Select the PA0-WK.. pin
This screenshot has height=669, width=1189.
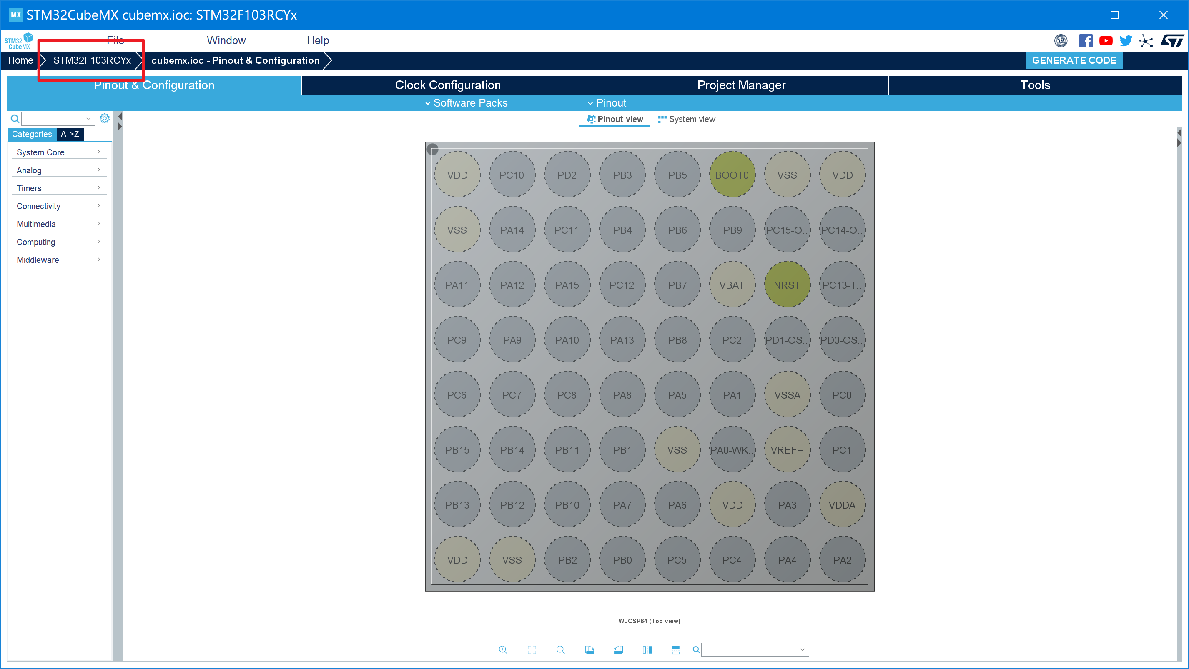[x=732, y=450]
